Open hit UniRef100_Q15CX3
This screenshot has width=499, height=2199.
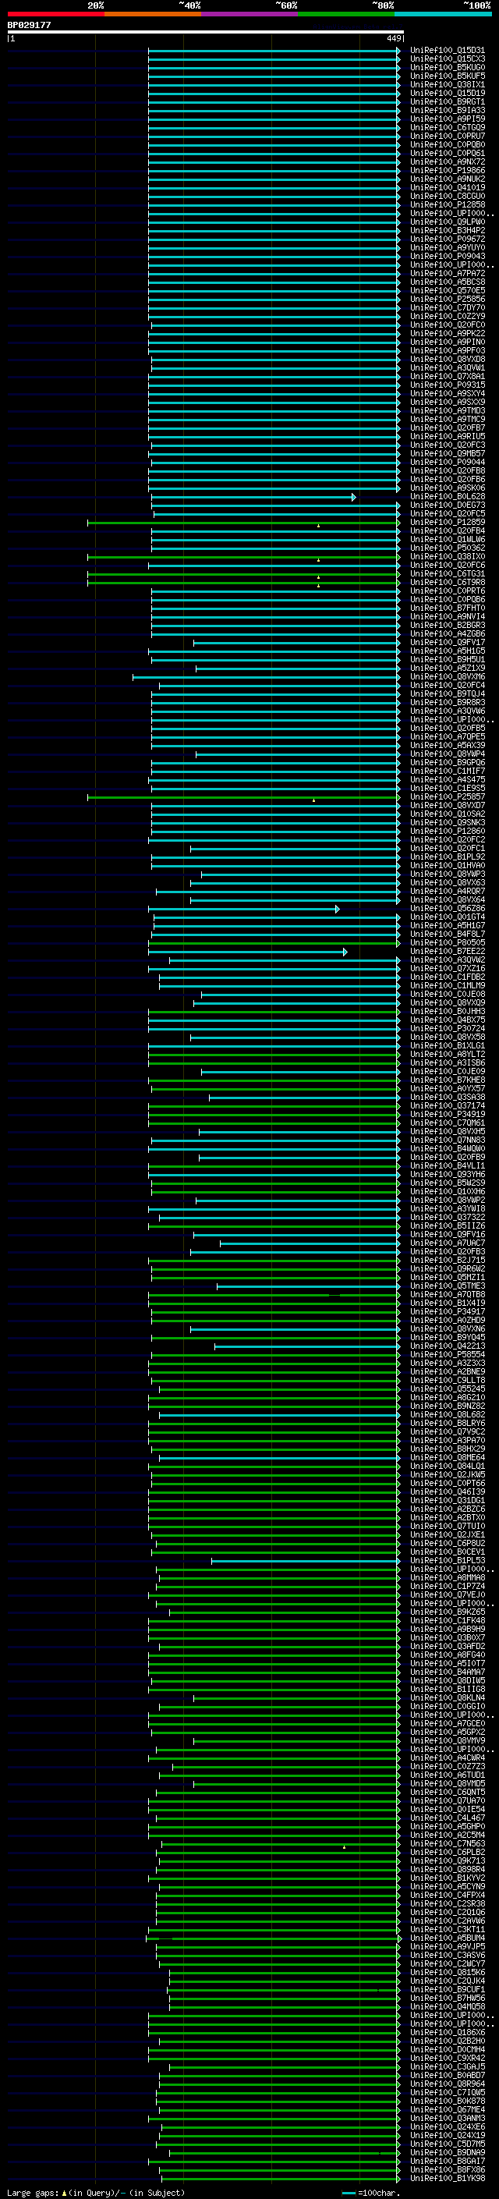448,59
